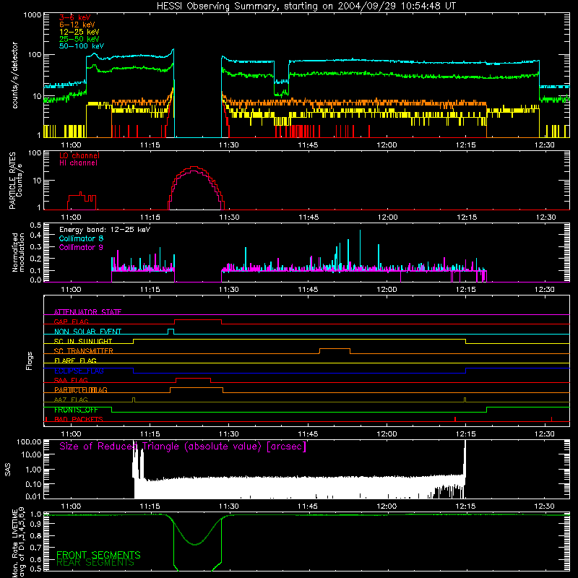Click the 11:45 tick under the Flags panel
The image size is (578, 578).
point(308,434)
